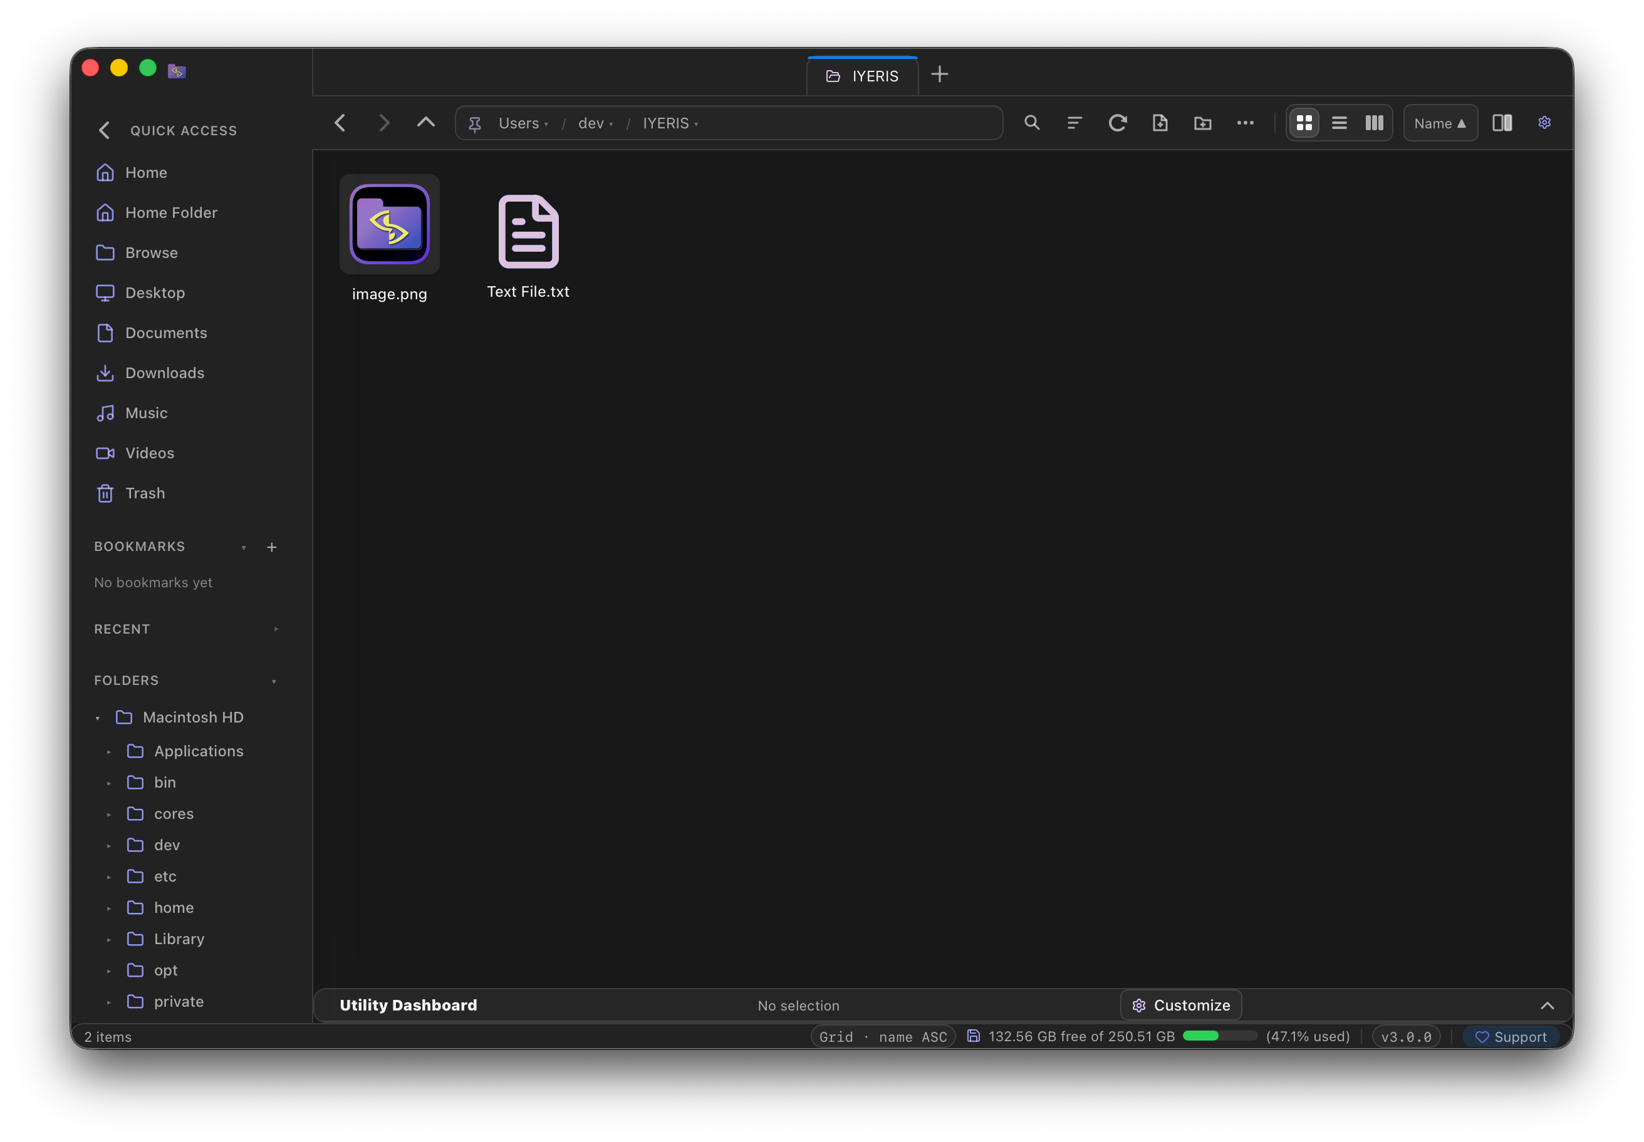Switch to column view layout

click(1374, 123)
